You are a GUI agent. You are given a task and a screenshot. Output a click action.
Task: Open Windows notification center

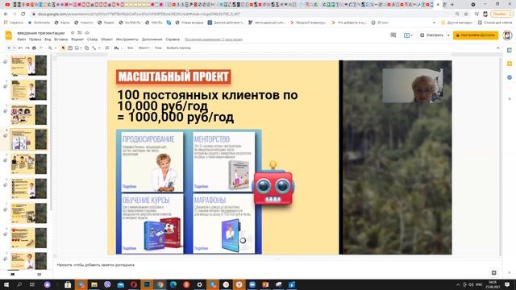(507, 284)
